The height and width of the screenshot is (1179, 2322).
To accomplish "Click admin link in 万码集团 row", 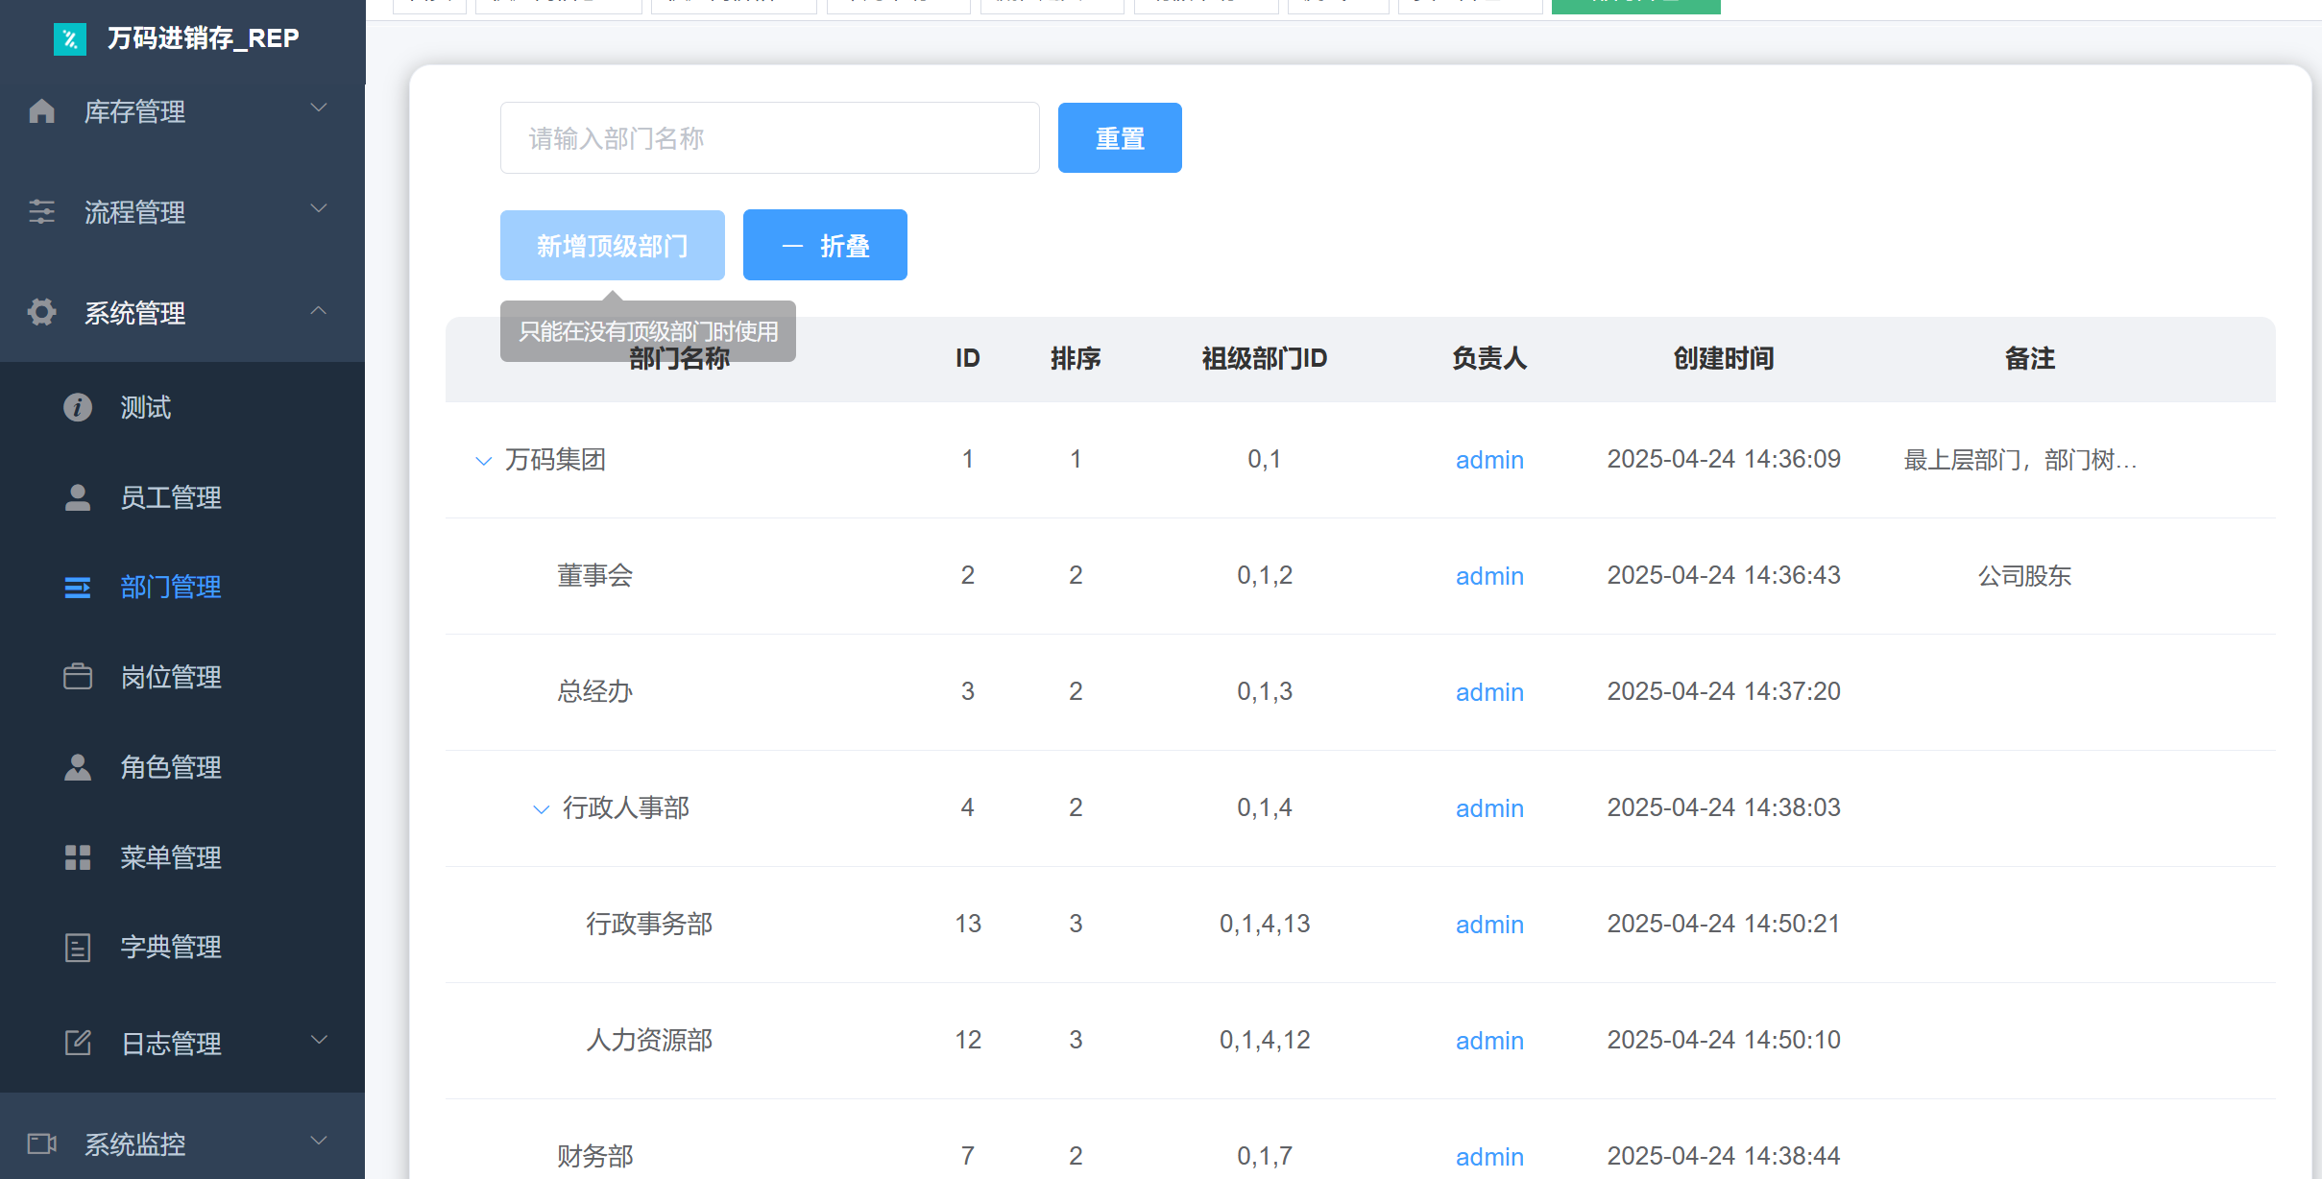I will pos(1489,460).
